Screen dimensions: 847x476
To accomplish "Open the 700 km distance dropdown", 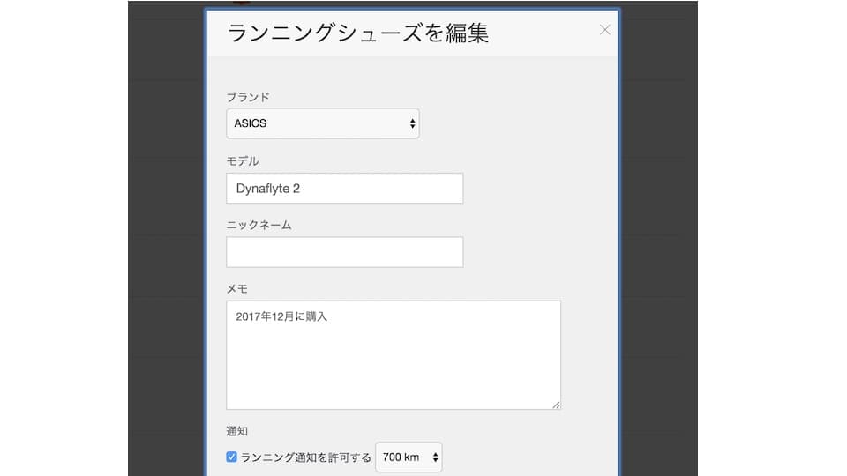I will pyautogui.click(x=409, y=457).
